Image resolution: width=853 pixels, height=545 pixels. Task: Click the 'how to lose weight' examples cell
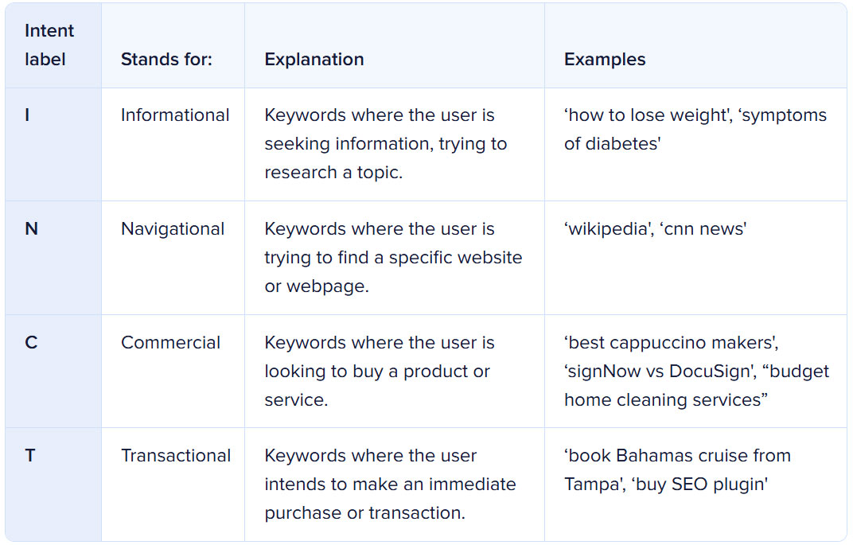point(695,144)
